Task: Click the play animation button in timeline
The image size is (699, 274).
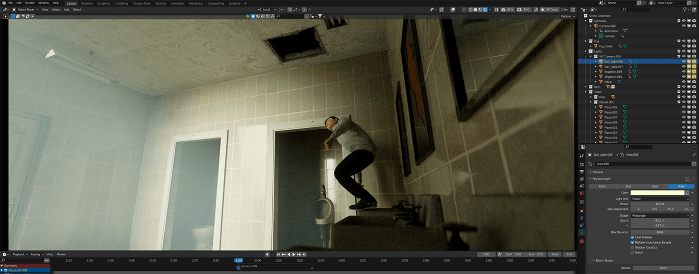Action: [294, 254]
